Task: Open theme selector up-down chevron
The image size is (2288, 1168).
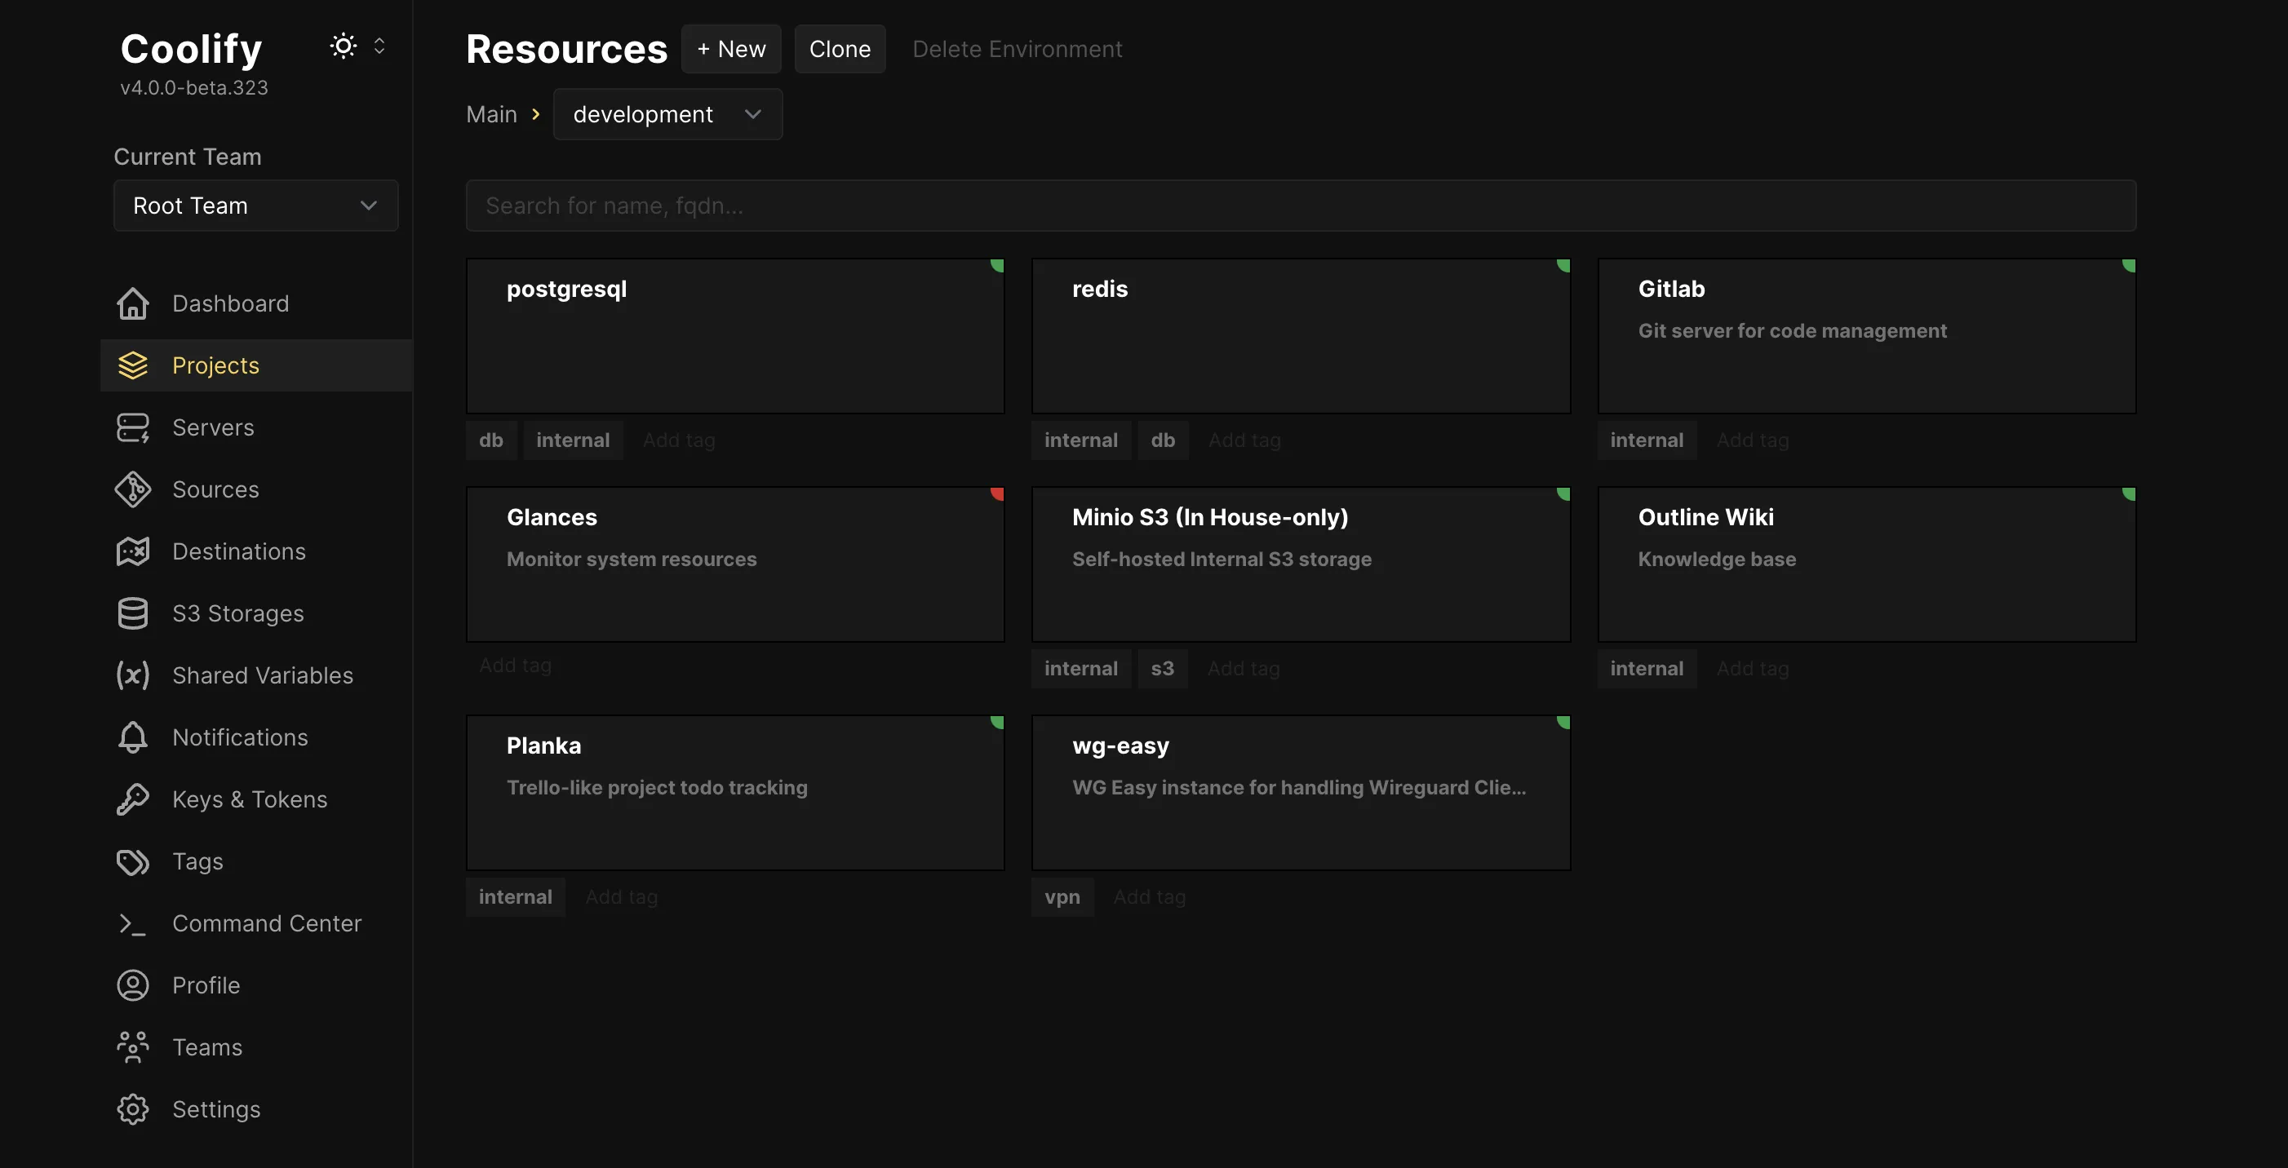Action: [379, 45]
